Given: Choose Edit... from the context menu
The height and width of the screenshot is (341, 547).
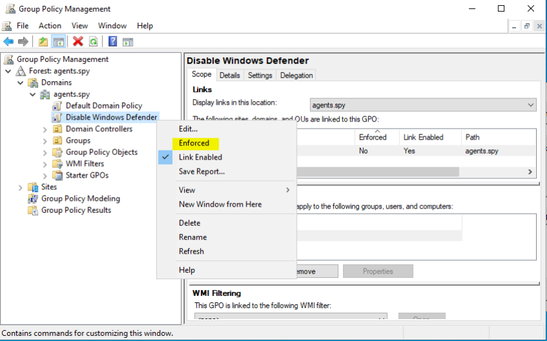Looking at the screenshot, I should click(188, 129).
